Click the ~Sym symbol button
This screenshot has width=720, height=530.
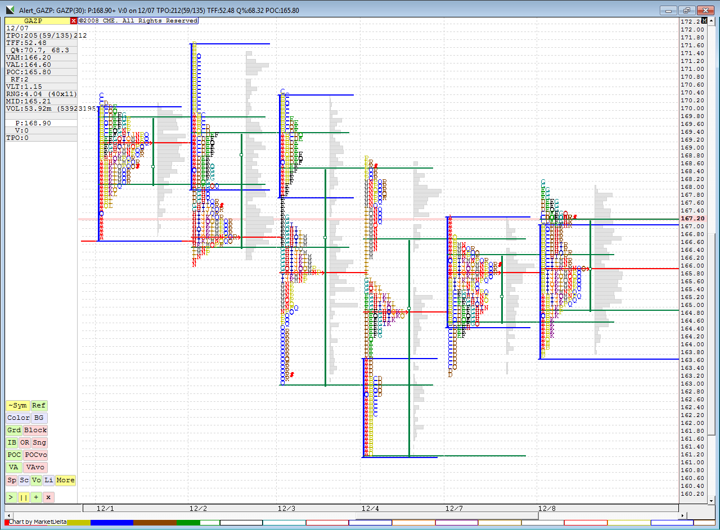17,406
